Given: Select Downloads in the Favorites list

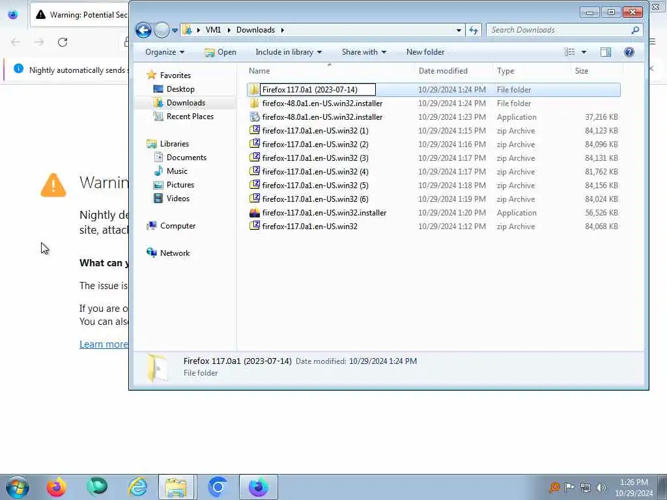Looking at the screenshot, I should coord(180,102).
